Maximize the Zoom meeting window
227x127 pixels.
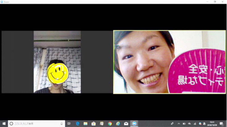[x=215, y=2]
